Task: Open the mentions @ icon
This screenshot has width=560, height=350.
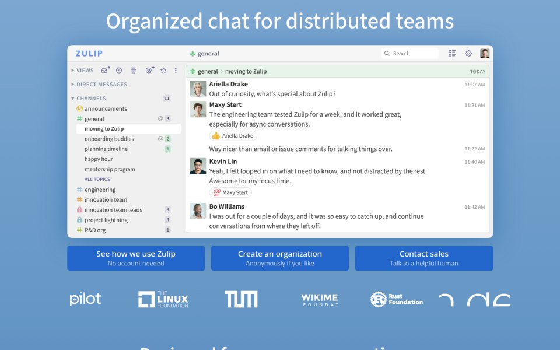Action: tap(149, 71)
